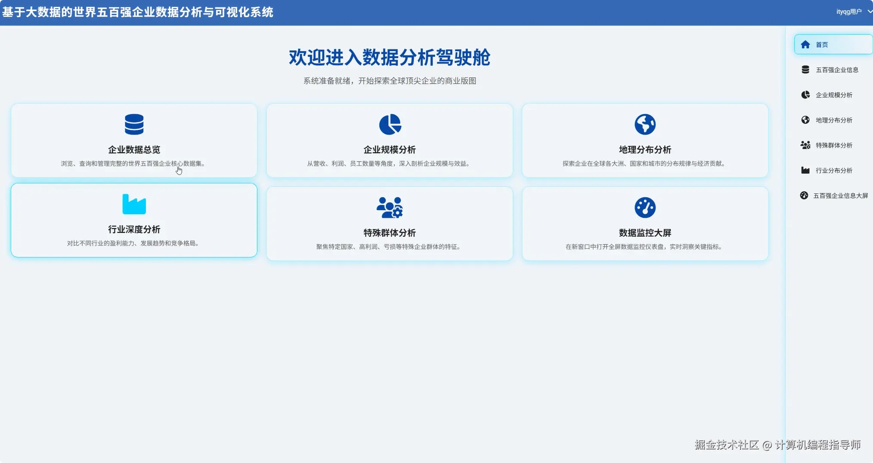The height and width of the screenshot is (463, 873).
Task: Click the sidebar people icon for 特殊群体分析
Action: point(805,145)
